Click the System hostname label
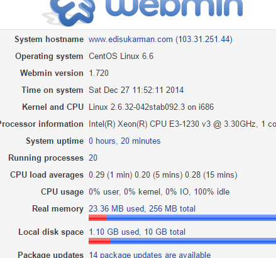 pyautogui.click(x=49, y=40)
